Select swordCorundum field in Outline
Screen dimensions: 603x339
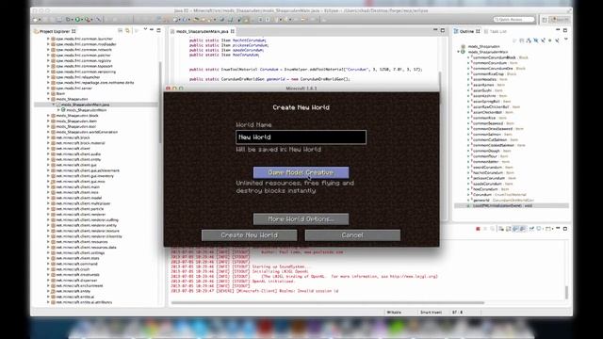point(487,168)
